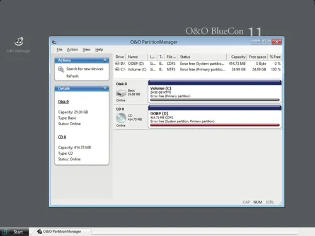The width and height of the screenshot is (315, 236).
Task: Click the 24.99 GB capacity cell
Action: click(238, 69)
